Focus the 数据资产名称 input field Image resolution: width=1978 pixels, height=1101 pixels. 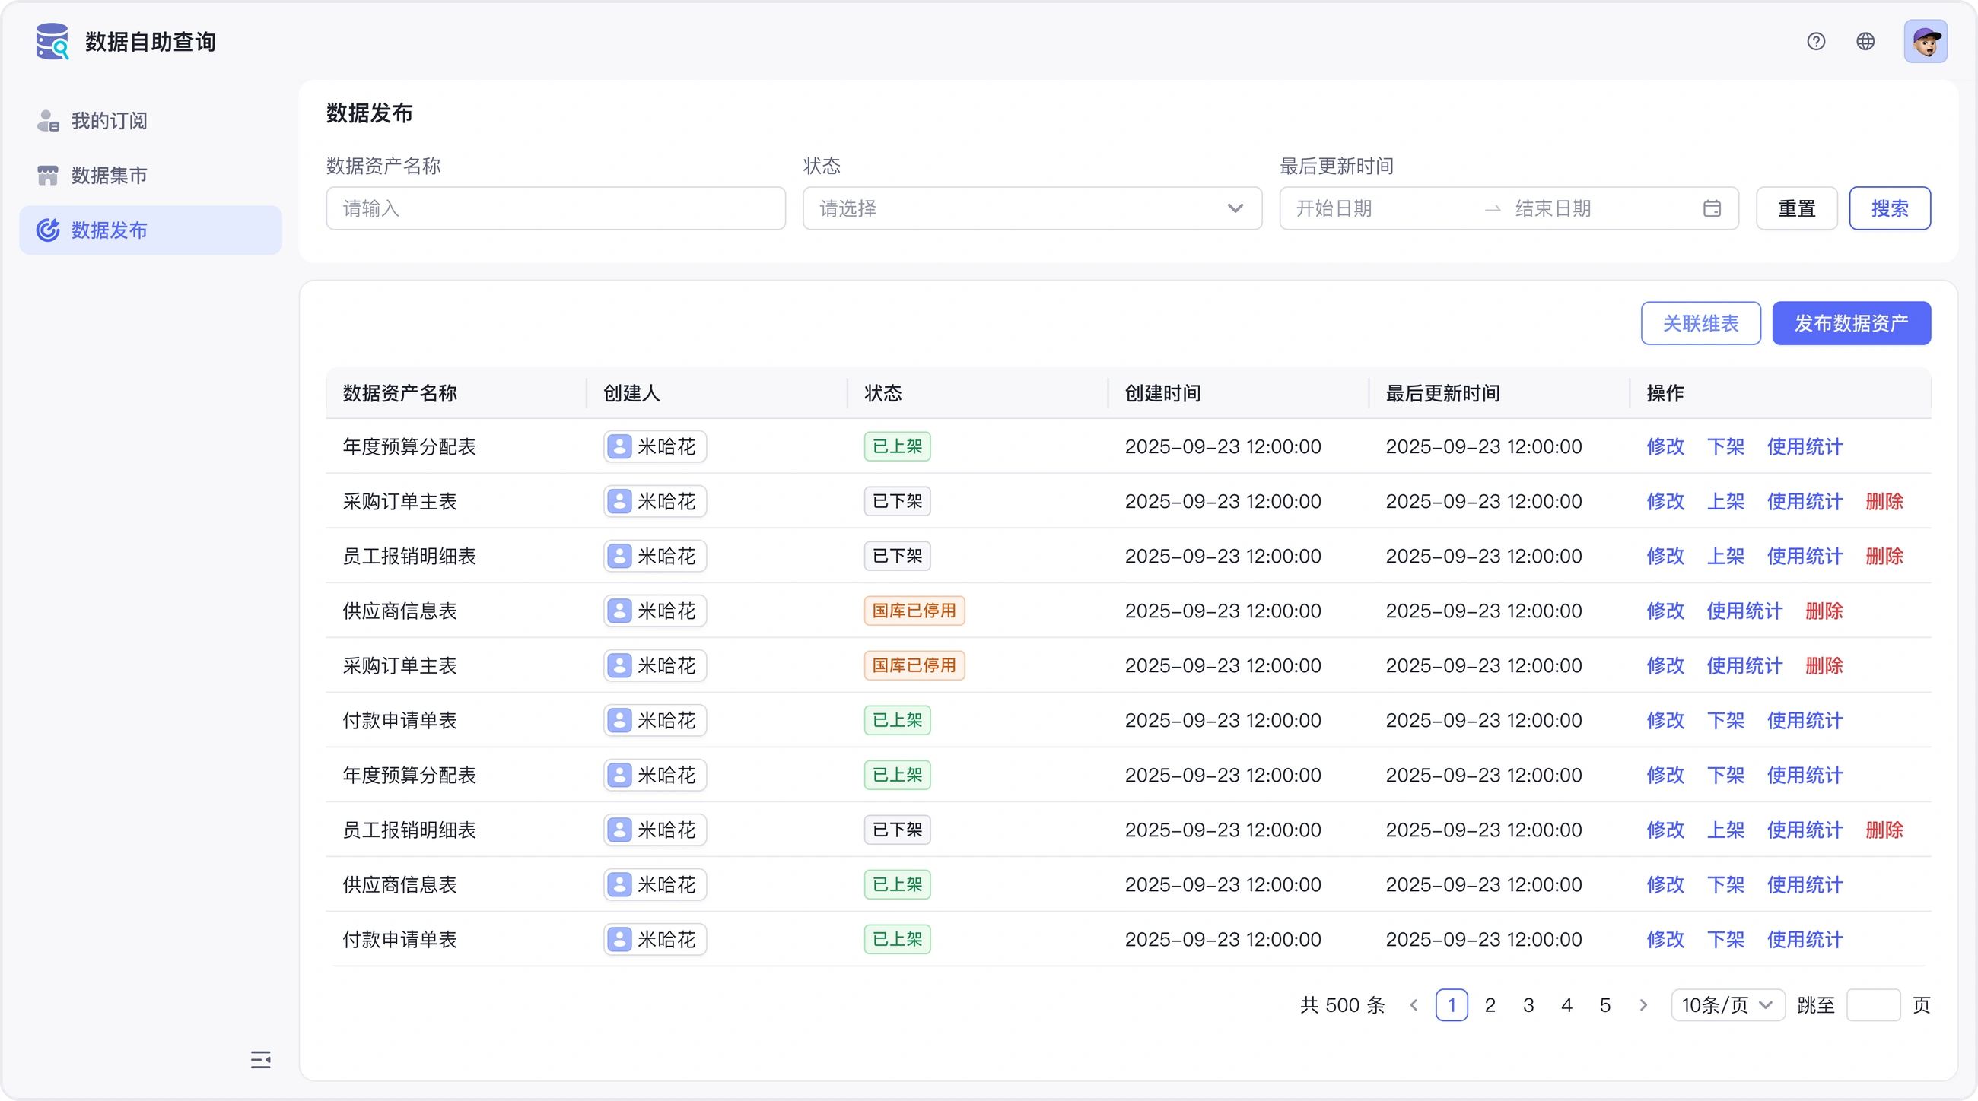[556, 208]
